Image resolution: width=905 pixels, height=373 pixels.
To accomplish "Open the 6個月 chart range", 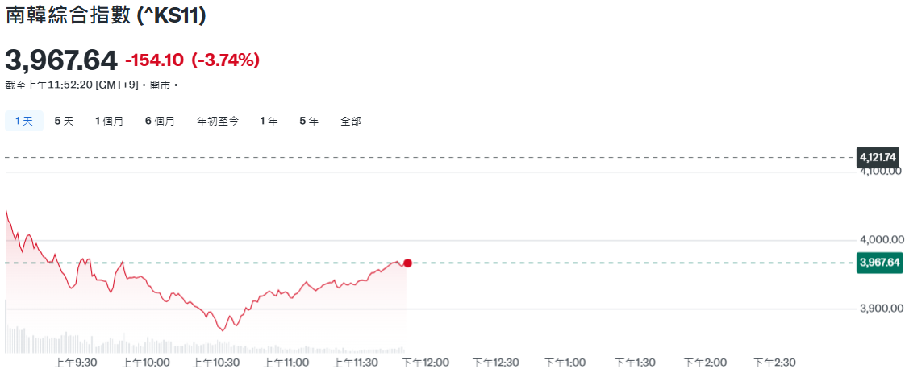I will [160, 121].
